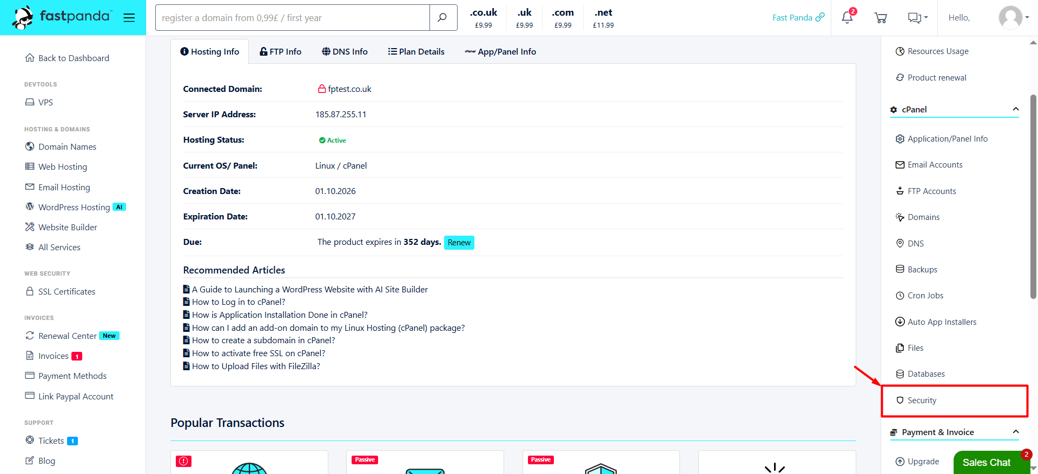Viewport: 1038px width, 474px height.
Task: Toggle the hamburger sidebar menu
Action: click(x=129, y=18)
